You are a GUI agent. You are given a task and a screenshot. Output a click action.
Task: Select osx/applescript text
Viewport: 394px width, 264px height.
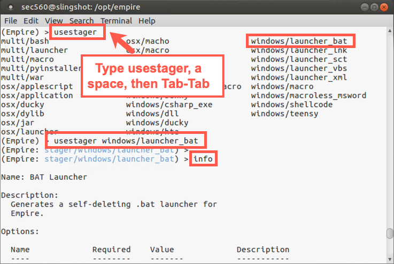37,86
